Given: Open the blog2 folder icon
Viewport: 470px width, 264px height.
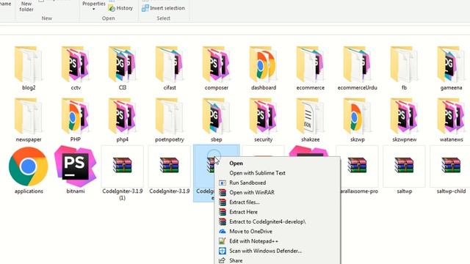Looking at the screenshot, I should click(x=29, y=64).
